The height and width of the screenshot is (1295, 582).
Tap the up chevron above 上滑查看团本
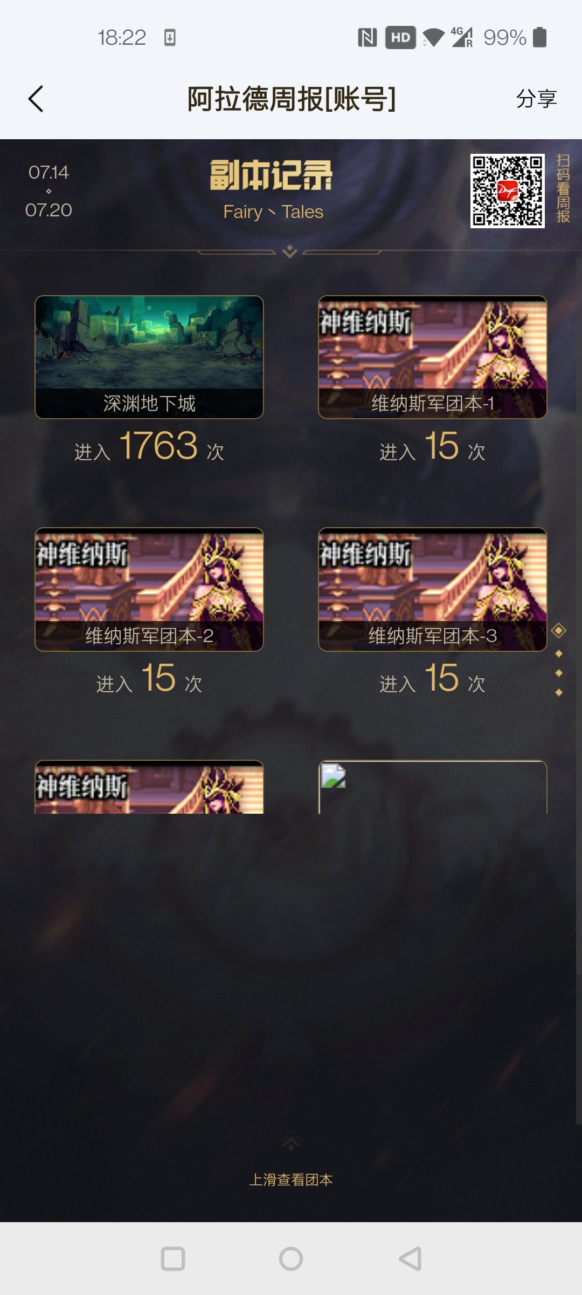point(291,1143)
